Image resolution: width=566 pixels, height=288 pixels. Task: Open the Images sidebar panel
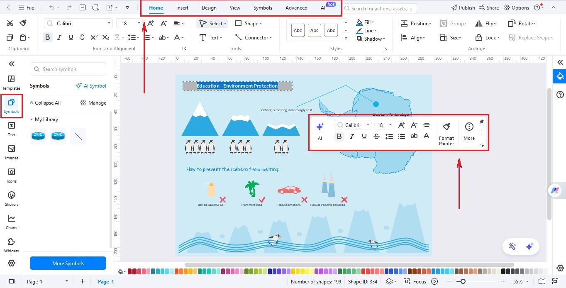11,152
